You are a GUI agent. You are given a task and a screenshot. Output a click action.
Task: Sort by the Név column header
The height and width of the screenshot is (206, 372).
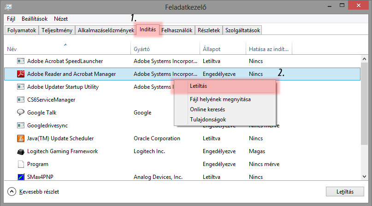coord(12,49)
